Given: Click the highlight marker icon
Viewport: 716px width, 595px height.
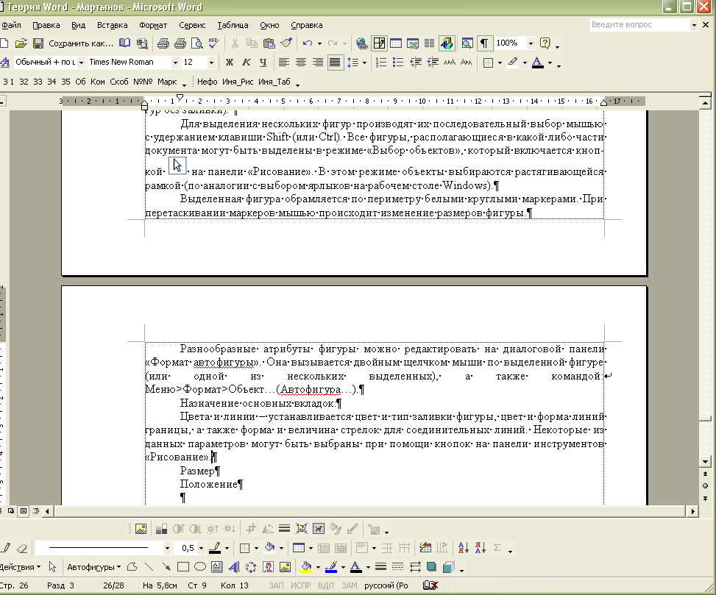Looking at the screenshot, I should click(x=513, y=62).
